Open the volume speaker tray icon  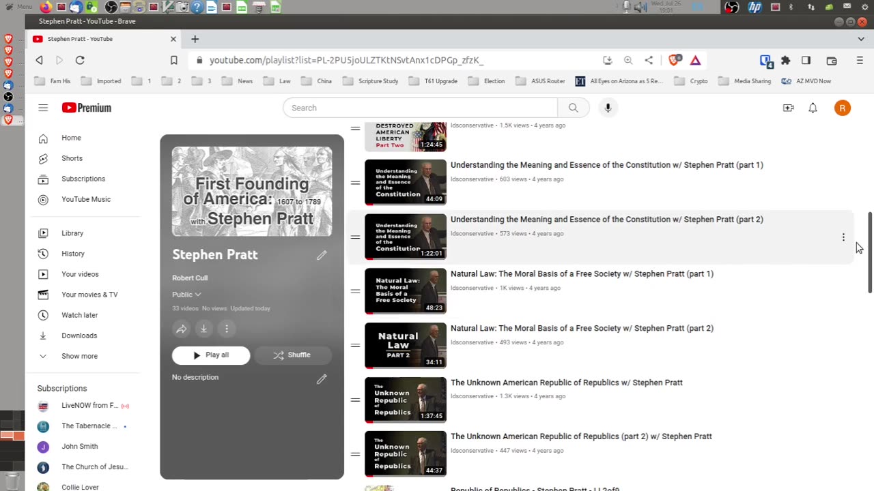point(640,7)
